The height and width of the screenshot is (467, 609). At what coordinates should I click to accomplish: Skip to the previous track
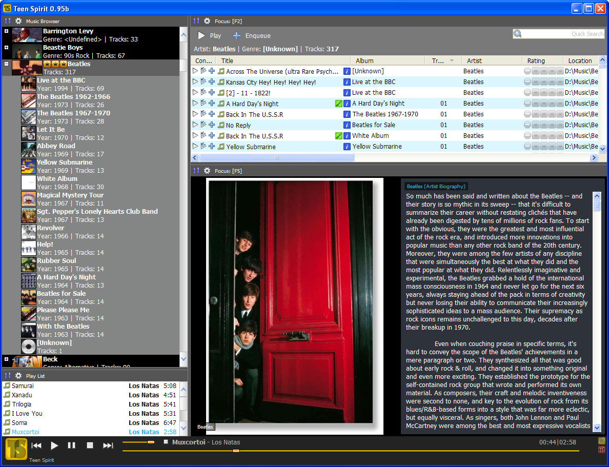point(36,445)
